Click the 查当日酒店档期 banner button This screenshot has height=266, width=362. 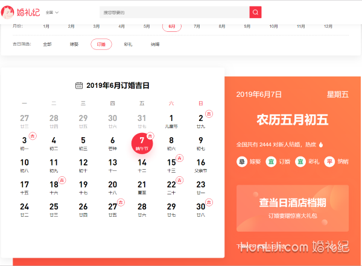click(x=293, y=206)
